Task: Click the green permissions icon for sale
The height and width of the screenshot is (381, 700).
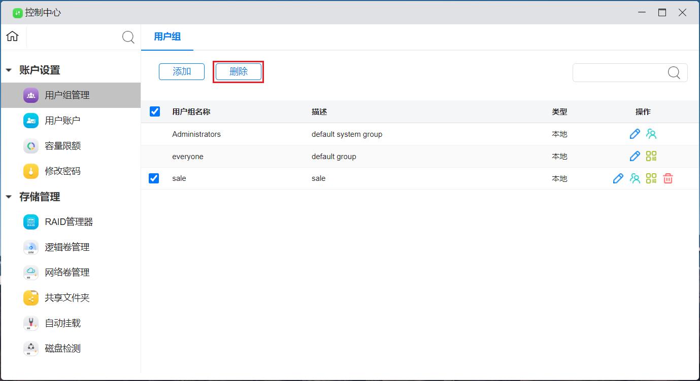Action: (651, 178)
